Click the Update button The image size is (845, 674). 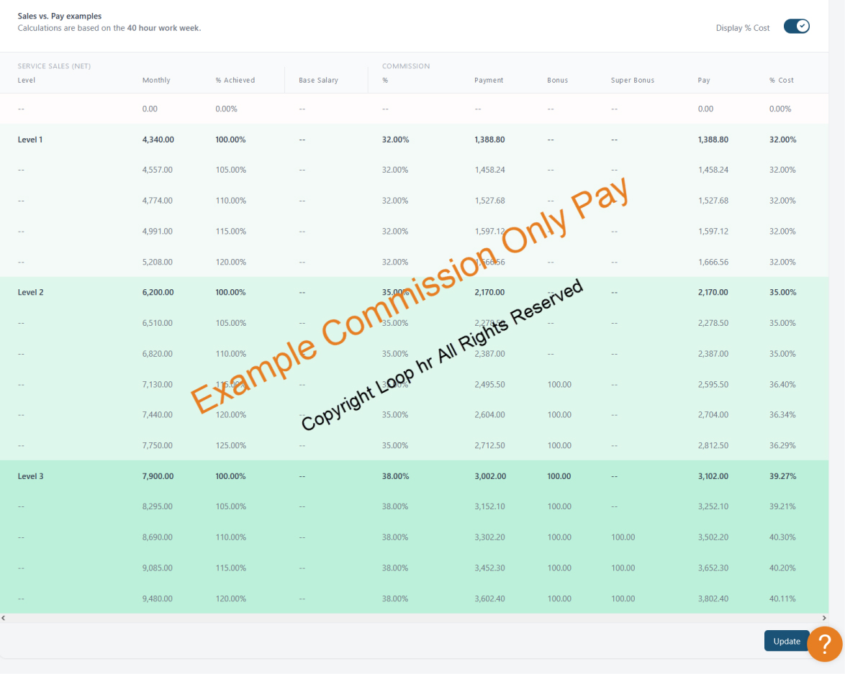786,641
